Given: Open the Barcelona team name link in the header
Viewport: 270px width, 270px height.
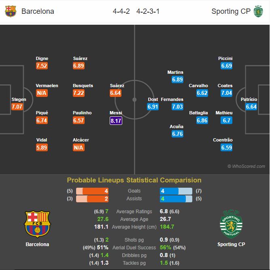Looking at the screenshot, I should (38, 11).
